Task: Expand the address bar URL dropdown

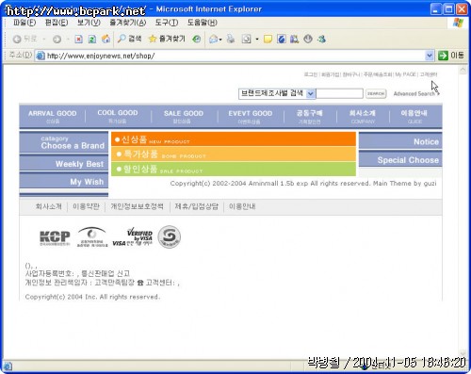Action: [x=430, y=56]
